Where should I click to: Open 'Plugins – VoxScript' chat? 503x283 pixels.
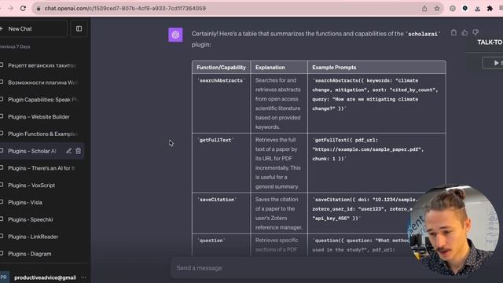[42, 186]
